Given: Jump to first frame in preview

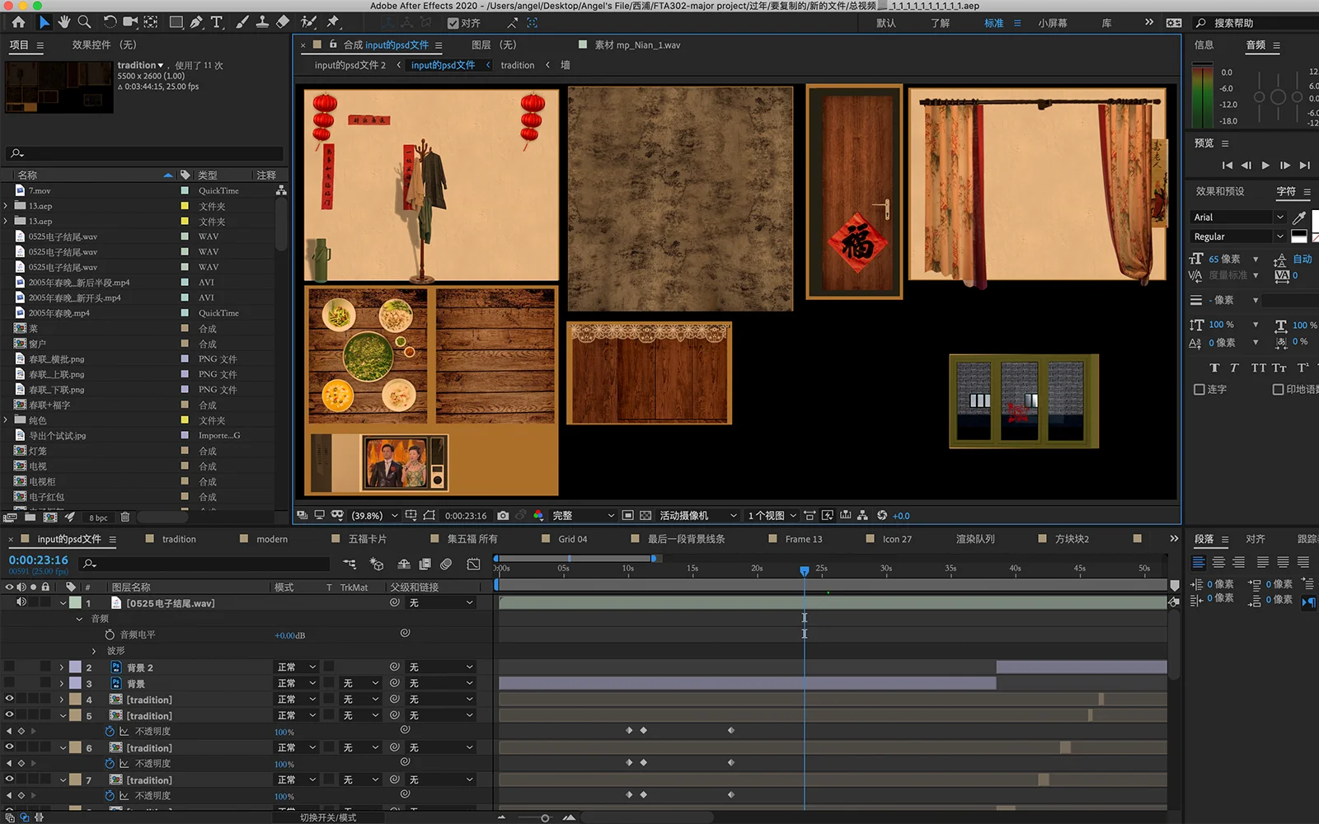Looking at the screenshot, I should coord(1227,166).
